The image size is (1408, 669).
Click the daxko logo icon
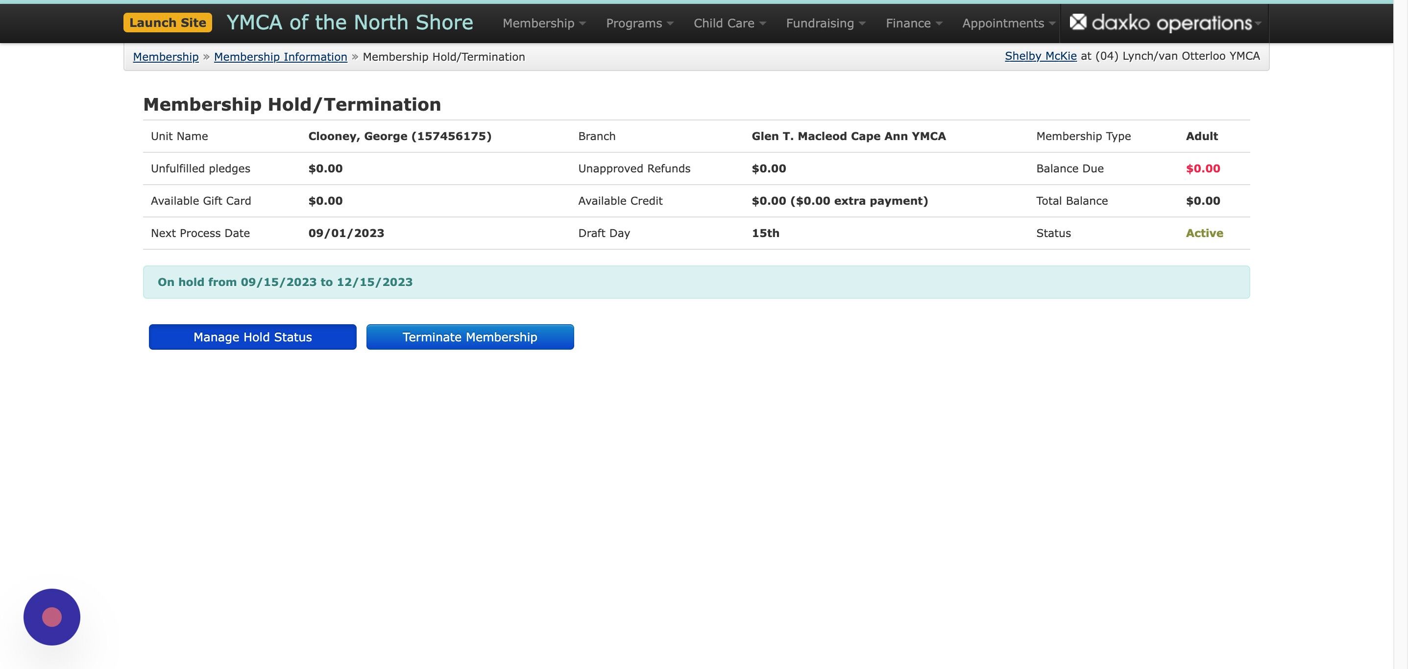point(1077,22)
